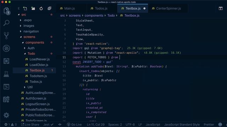Viewport: 227px width, 127px height.
Task: Click Prettier in the status bar
Action: tap(209, 125)
